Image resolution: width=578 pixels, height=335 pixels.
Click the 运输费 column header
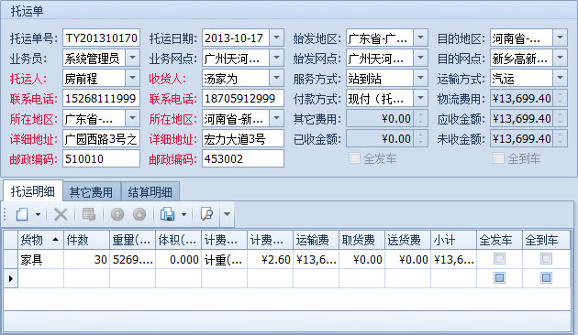coord(316,240)
